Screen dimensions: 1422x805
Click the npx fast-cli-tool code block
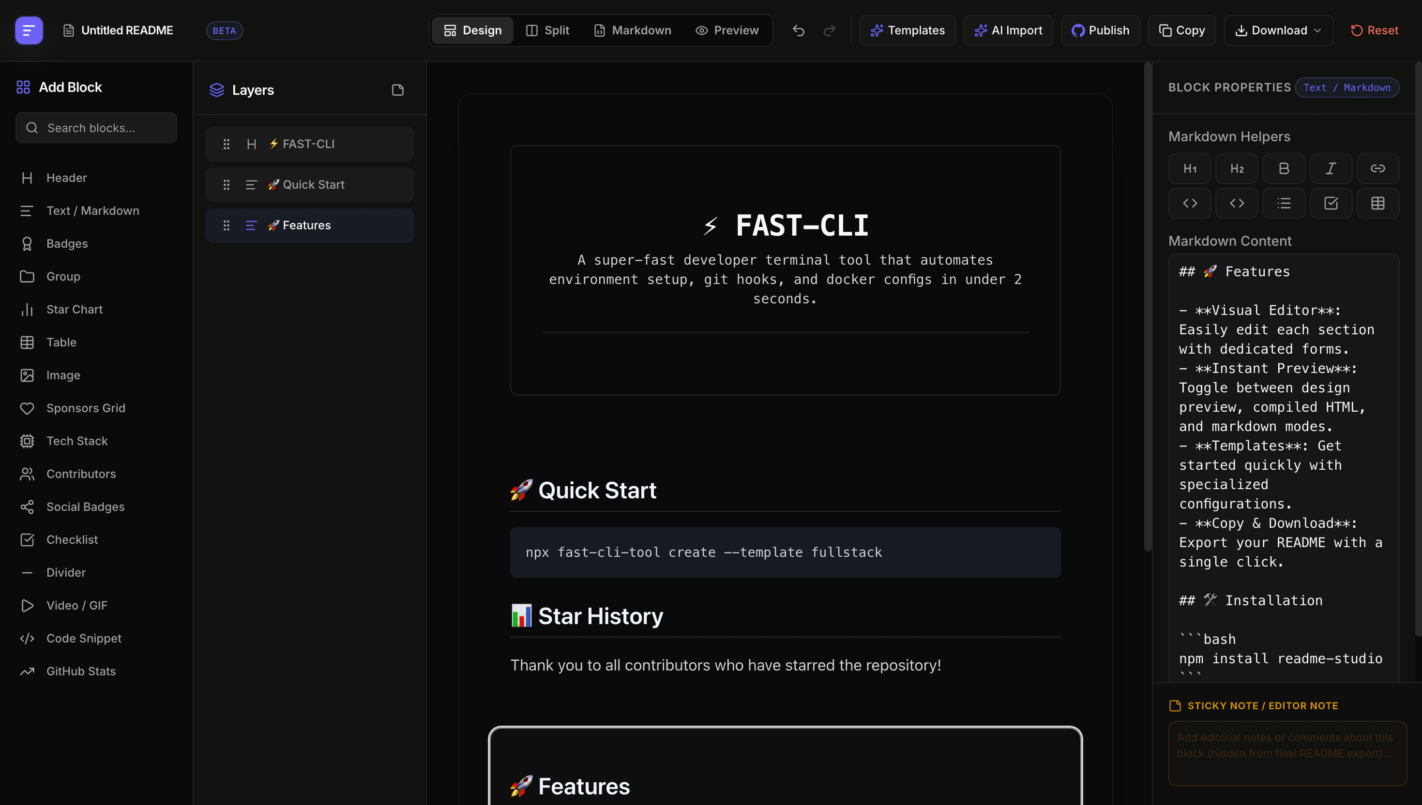point(785,552)
